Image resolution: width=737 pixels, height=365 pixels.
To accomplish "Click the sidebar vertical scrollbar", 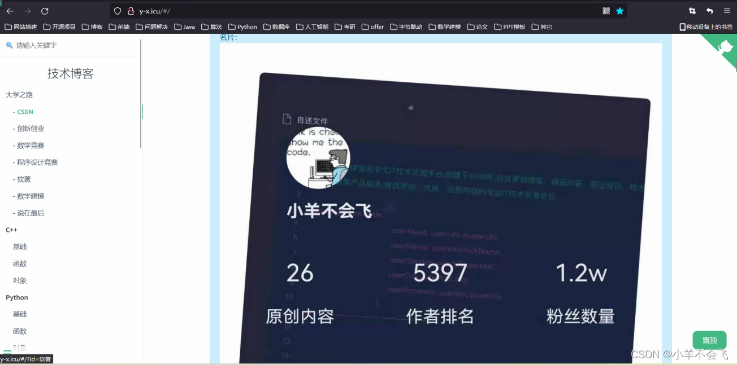I will pos(141,93).
